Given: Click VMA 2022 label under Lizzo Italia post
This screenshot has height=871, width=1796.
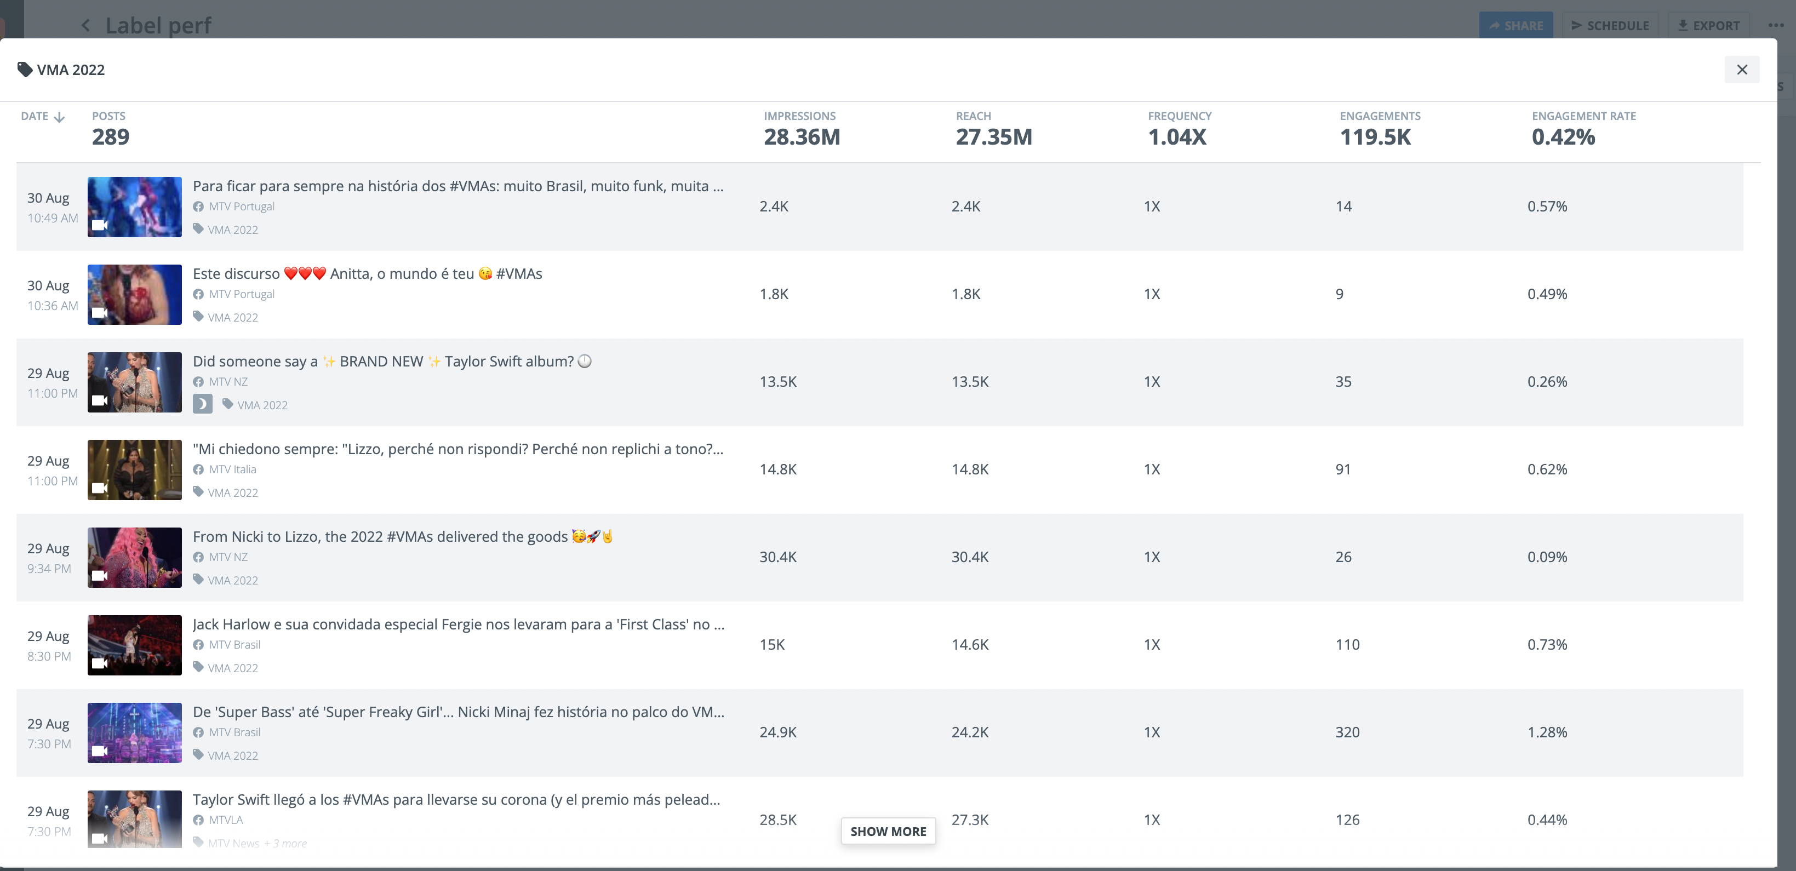Looking at the screenshot, I should 233,493.
